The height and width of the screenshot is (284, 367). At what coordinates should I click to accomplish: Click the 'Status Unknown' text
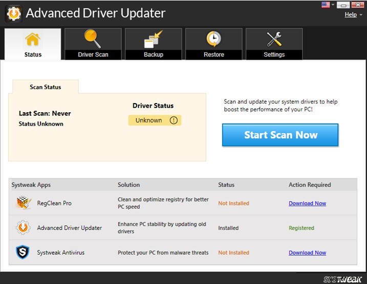coord(41,124)
